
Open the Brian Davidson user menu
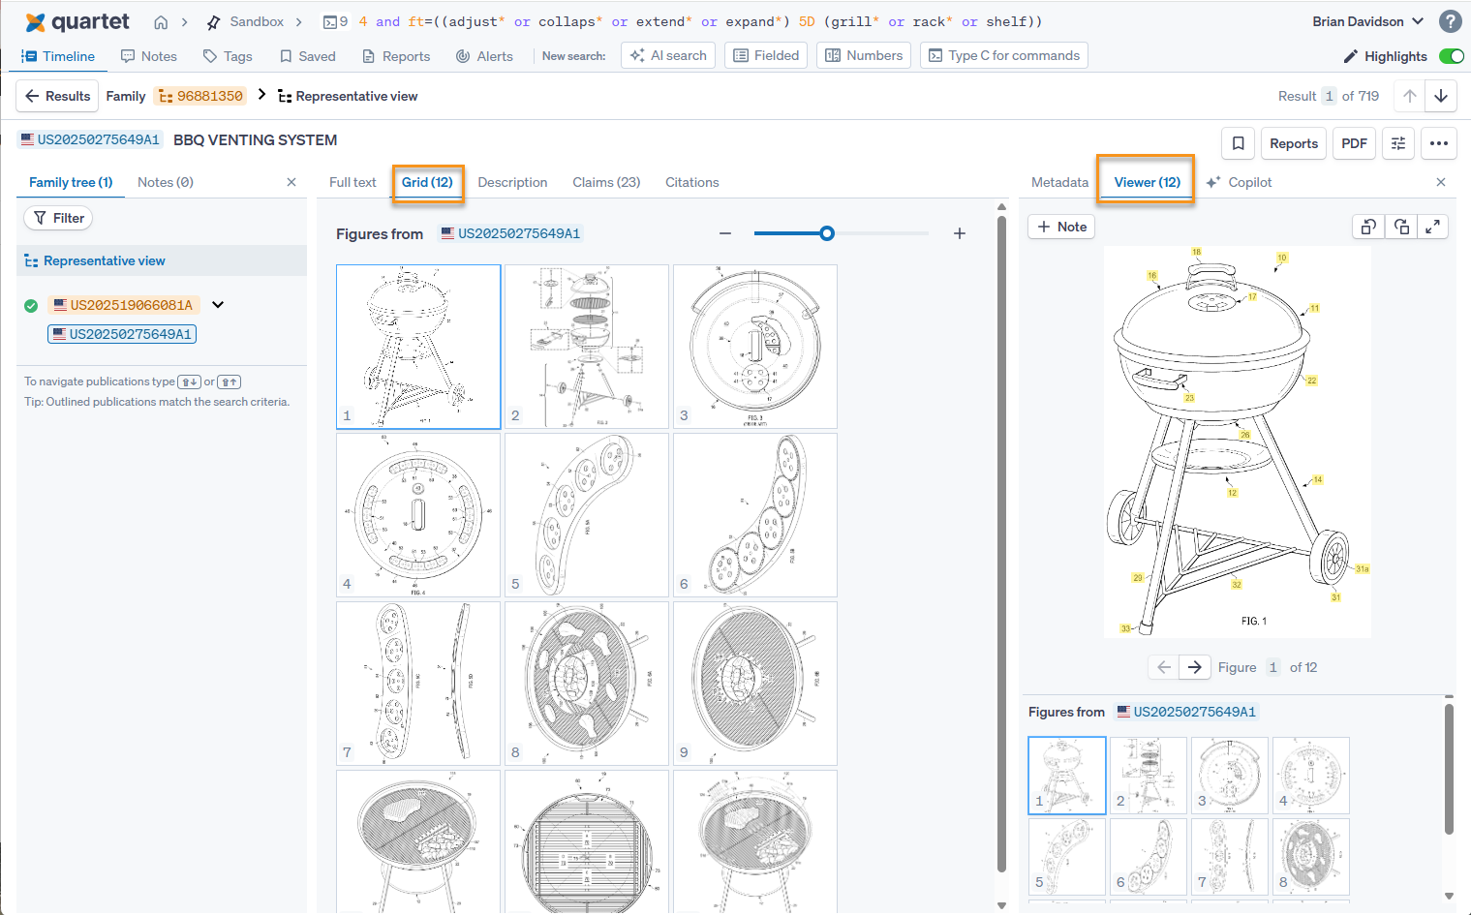tap(1367, 21)
